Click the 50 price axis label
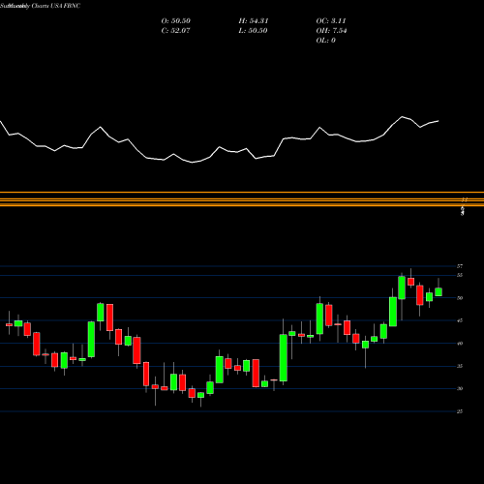The width and height of the screenshot is (484, 484). (460, 298)
